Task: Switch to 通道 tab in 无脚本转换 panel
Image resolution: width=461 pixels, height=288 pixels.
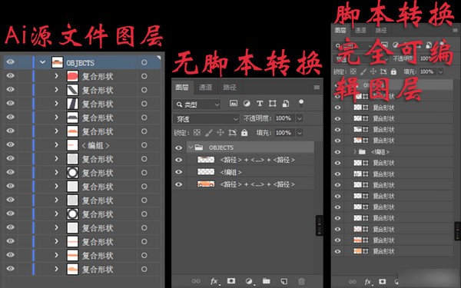Action: [205, 88]
